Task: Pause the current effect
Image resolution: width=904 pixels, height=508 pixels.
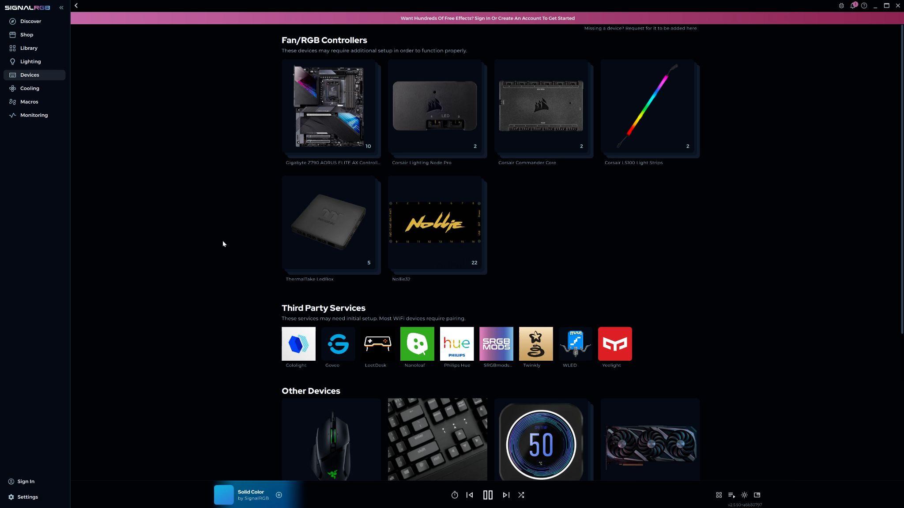Action: point(488,495)
